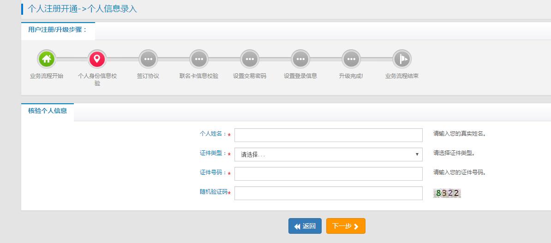Click the step icon above 联名卡信息校验
Screen dimensions: 551x243
click(199, 59)
